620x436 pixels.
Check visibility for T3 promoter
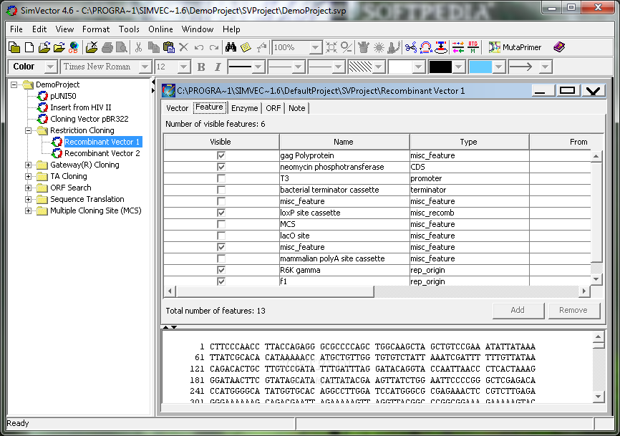221,179
